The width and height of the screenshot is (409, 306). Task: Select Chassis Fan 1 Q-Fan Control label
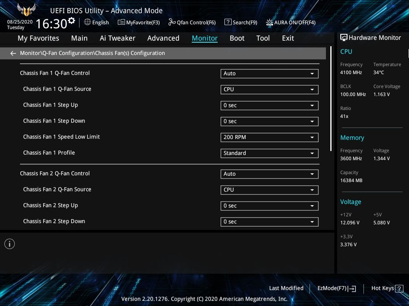[x=55, y=73]
